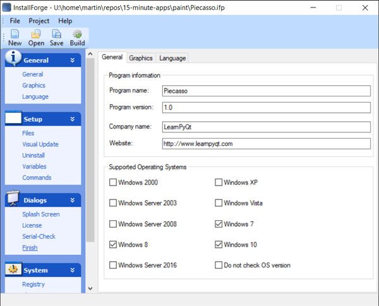Switch to the Language tab
Screen dimensions: 379x306
click(x=172, y=58)
